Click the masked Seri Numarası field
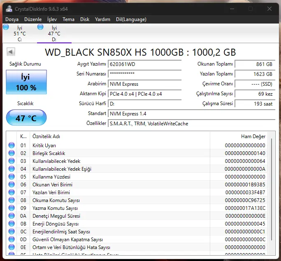Image resolution: width=281 pixels, height=261 pixels. [x=145, y=74]
